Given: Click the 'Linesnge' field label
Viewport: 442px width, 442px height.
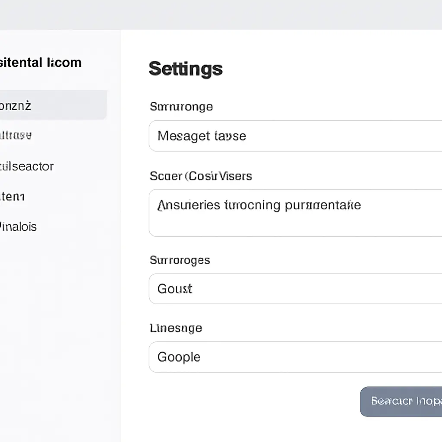Looking at the screenshot, I should 176,328.
